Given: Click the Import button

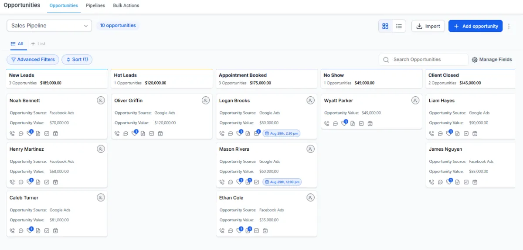Looking at the screenshot, I should tap(428, 26).
